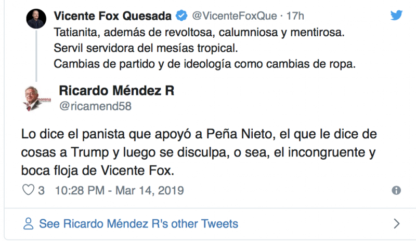This screenshot has height=241, width=416.
Task: Click the person icon beside See Ricardo
Action: (29, 224)
